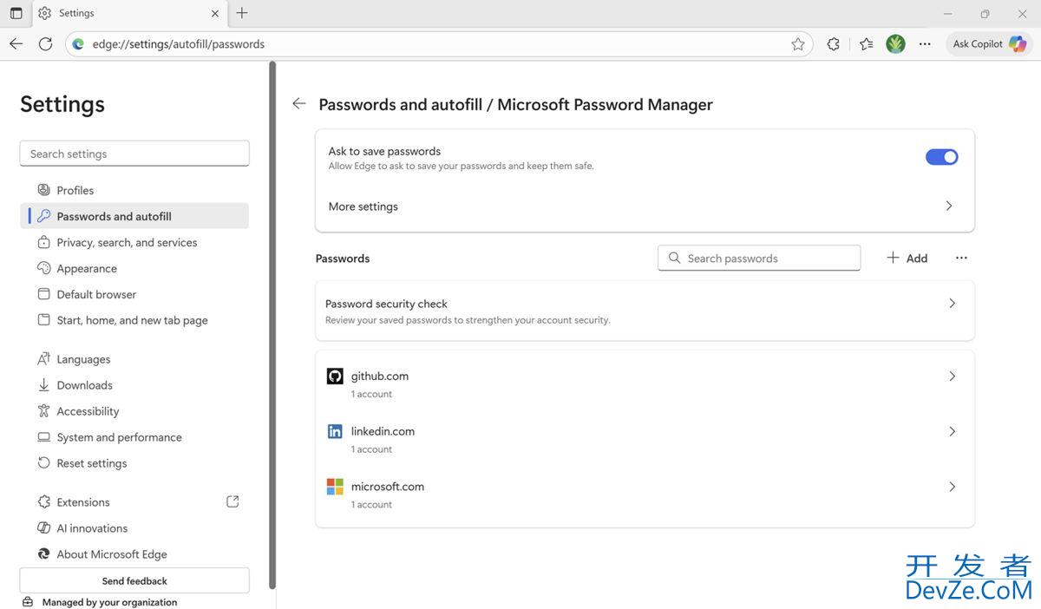Image resolution: width=1041 pixels, height=609 pixels.
Task: Select Privacy, search, and services
Action: coord(127,243)
